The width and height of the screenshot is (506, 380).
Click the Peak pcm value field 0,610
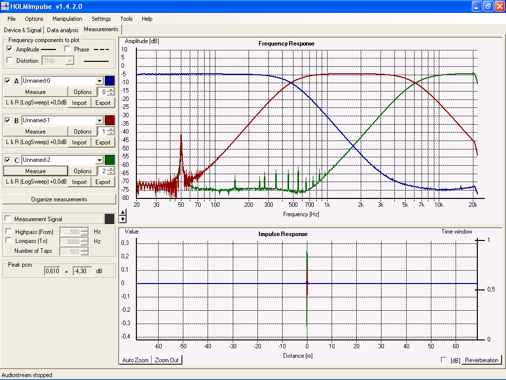pos(52,271)
